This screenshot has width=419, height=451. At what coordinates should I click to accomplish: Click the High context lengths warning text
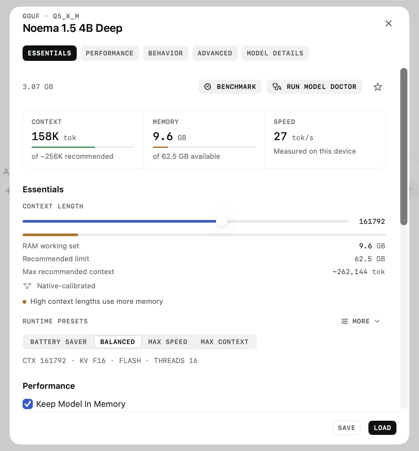(97, 301)
